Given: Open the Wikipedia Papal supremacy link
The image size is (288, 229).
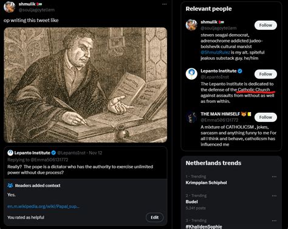Looking at the screenshot, I should [x=43, y=206].
